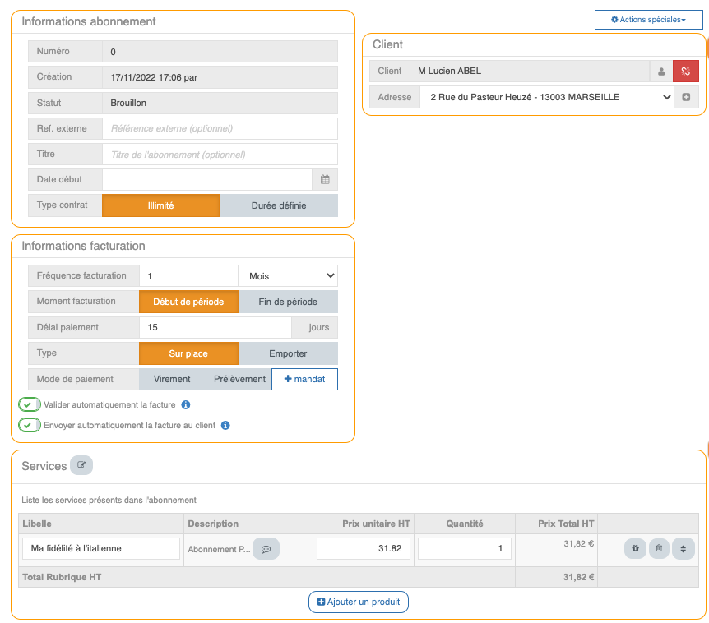Open the Mois frequency unit dropdown
The width and height of the screenshot is (709, 623).
pyautogui.click(x=288, y=276)
